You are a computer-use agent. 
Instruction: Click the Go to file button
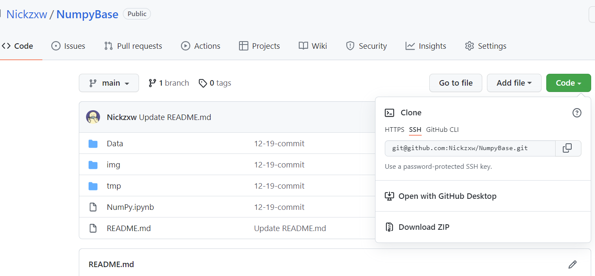tap(456, 83)
